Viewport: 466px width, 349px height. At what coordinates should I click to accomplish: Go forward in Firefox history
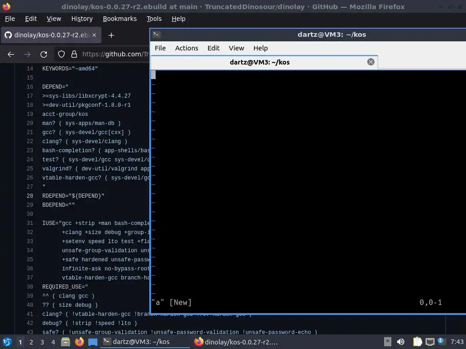27,55
